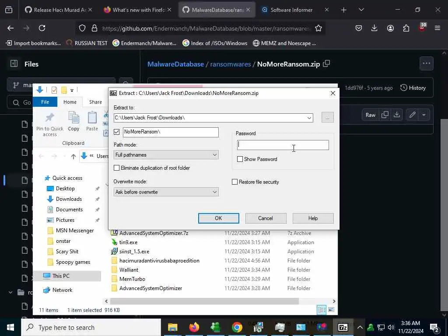Enable Show Password checkbox
Screen dimensions: 448x336
(240, 159)
